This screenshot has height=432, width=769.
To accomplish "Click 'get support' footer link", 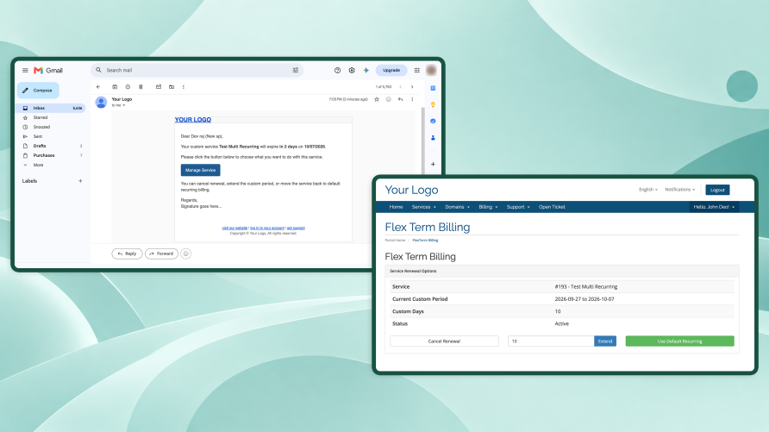I will click(296, 228).
